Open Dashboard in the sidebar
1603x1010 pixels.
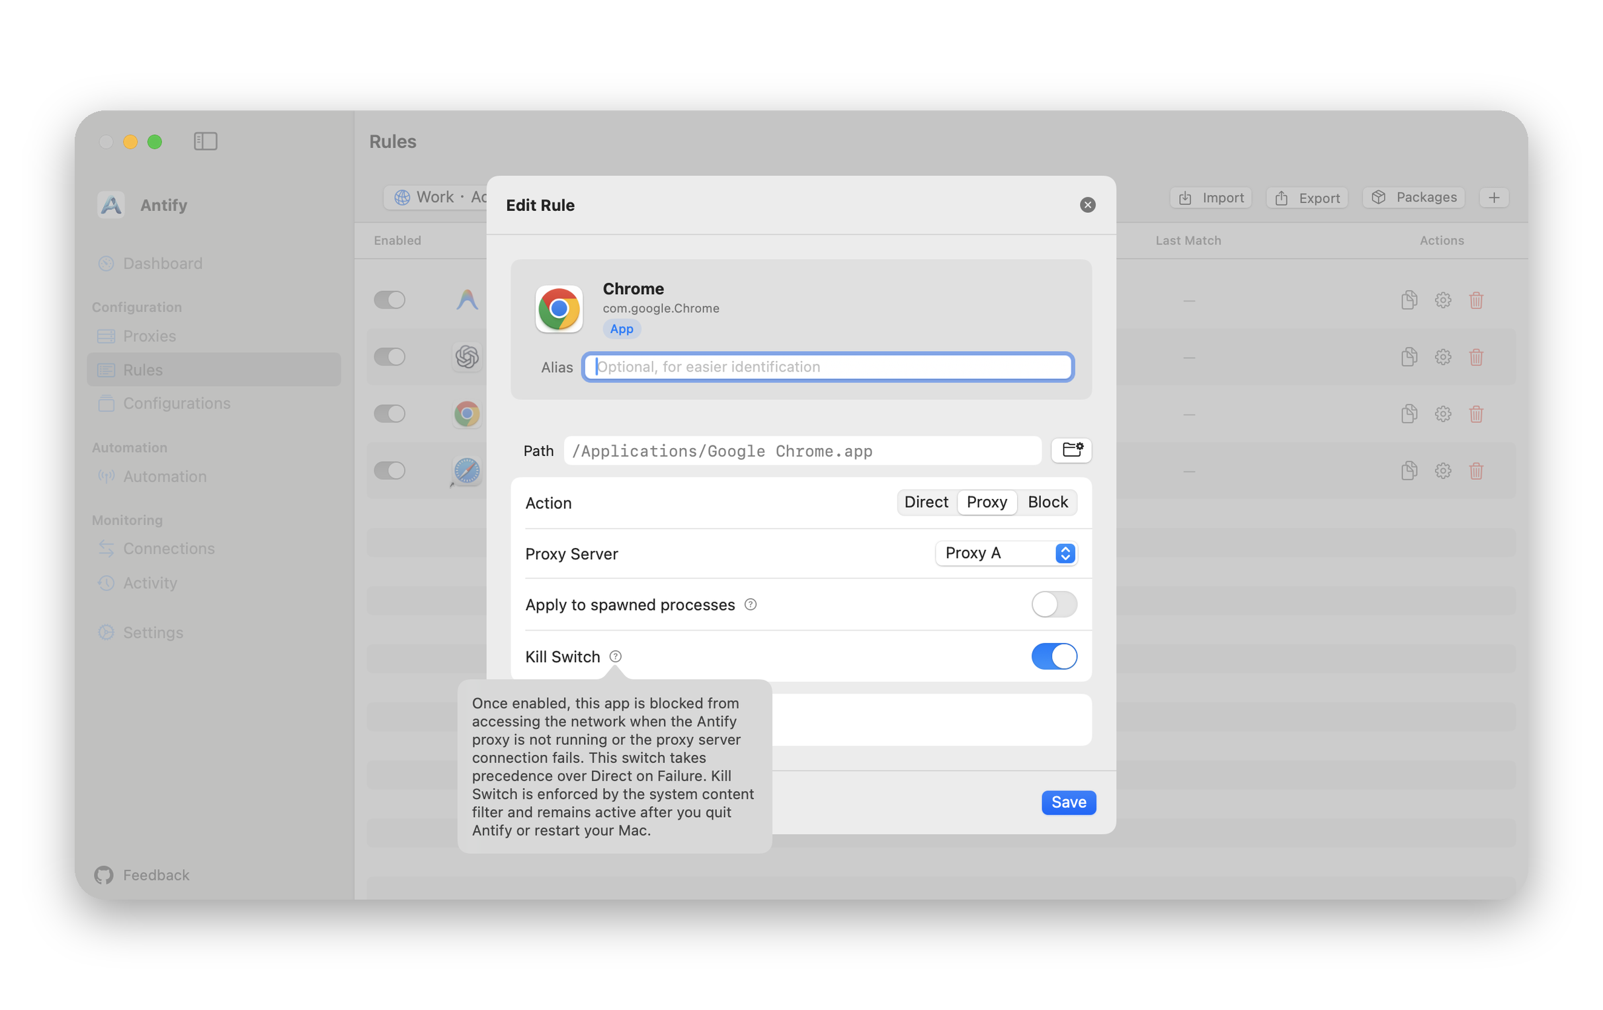point(213,264)
